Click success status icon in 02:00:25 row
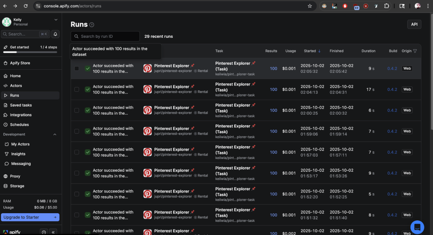 (88, 110)
